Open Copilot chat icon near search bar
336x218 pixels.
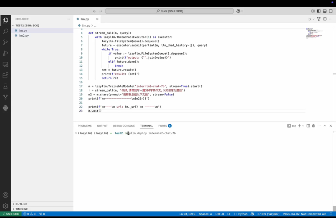point(238,11)
